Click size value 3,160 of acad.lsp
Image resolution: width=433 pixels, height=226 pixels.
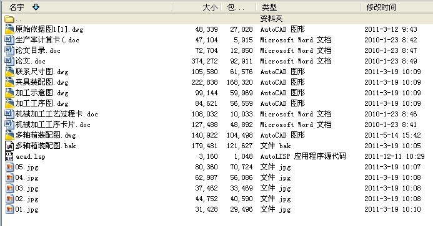point(208,156)
